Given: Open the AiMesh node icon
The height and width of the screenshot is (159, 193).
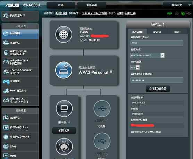Looking at the screenshot, I should [64, 147].
